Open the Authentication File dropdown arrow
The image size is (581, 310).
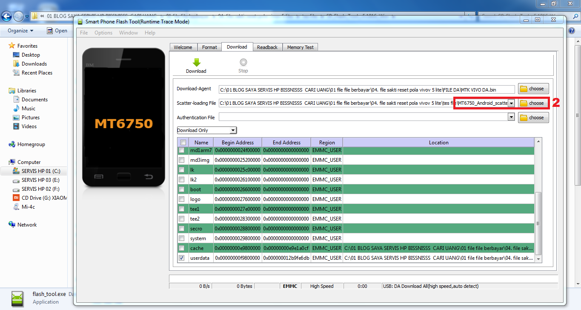(x=511, y=117)
